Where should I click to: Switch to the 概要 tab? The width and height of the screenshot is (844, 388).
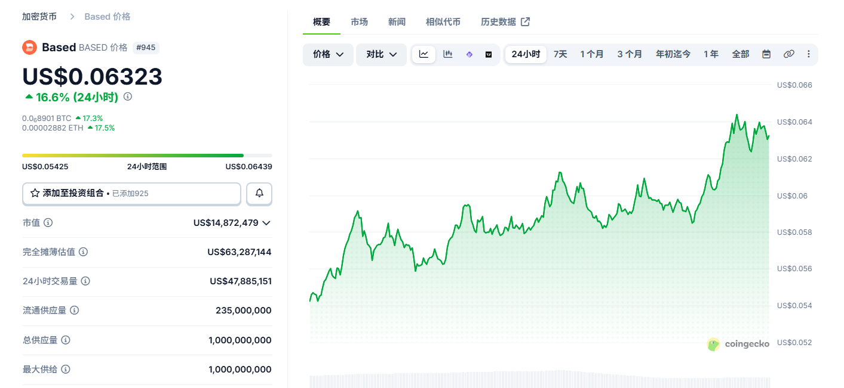point(321,22)
